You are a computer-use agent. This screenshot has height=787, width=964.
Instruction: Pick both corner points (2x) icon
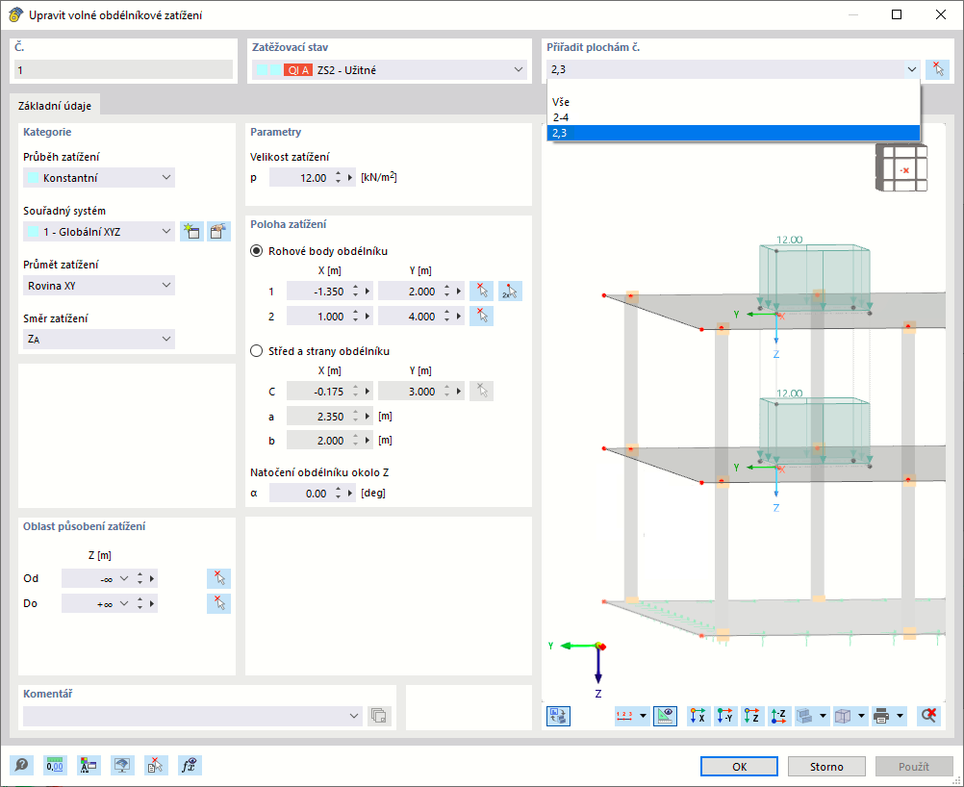click(510, 291)
